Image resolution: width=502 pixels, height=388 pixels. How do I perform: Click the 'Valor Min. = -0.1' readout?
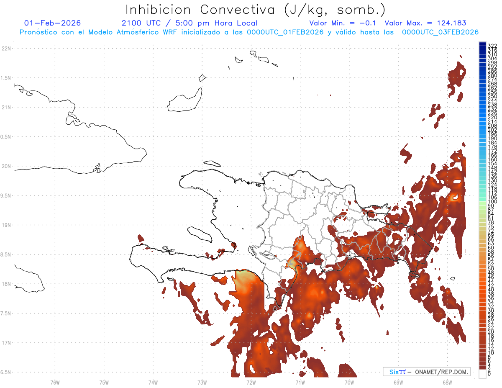tap(343, 23)
